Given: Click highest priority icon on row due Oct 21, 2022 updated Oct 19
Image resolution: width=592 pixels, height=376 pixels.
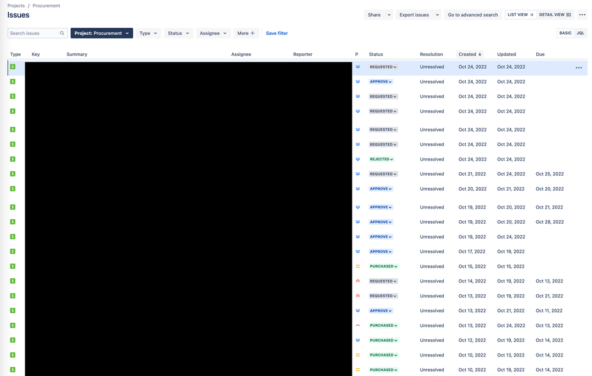Looking at the screenshot, I should pos(358,295).
